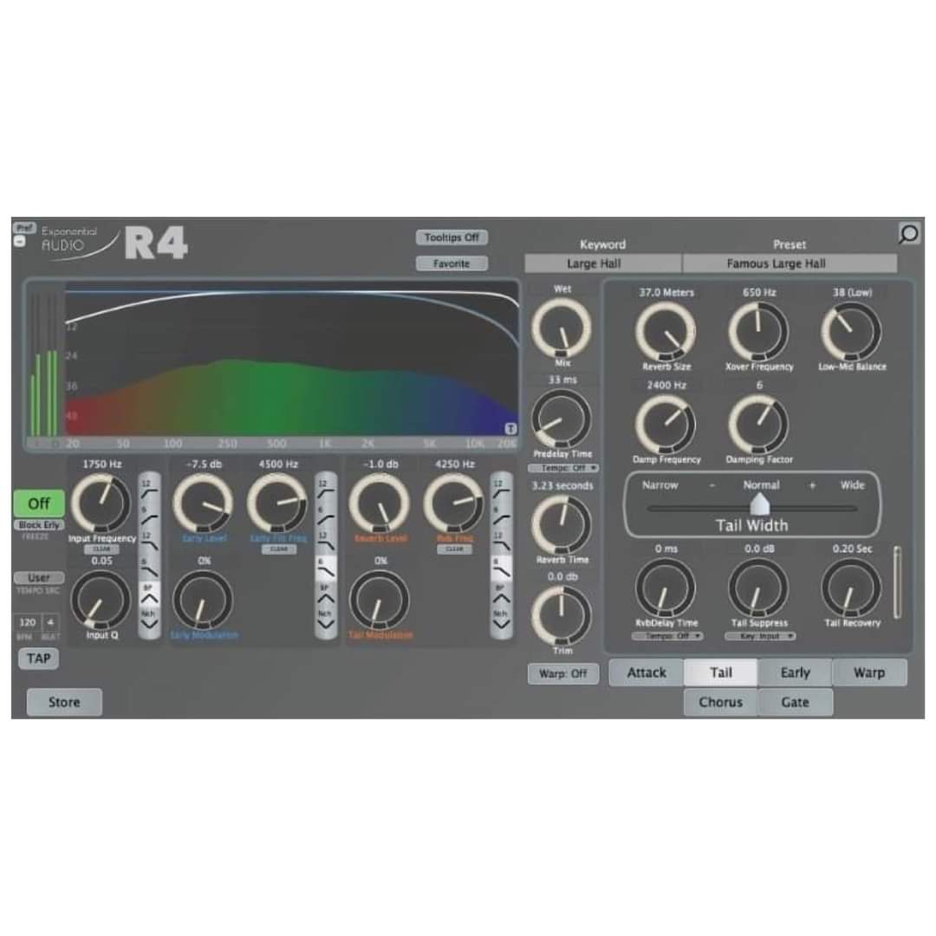Screen dimensions: 936x936
Task: Click the Early Level knob
Action: coord(203,504)
